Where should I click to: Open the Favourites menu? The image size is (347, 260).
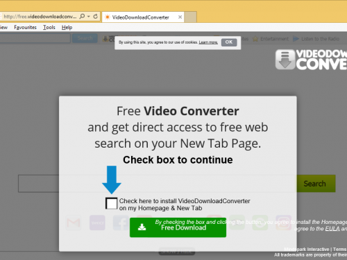(25, 27)
